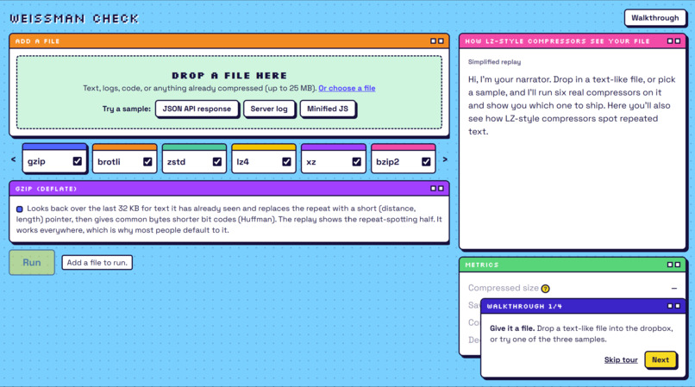695x387 pixels.
Task: Select the bzip2 compressor card label
Action: pos(387,162)
